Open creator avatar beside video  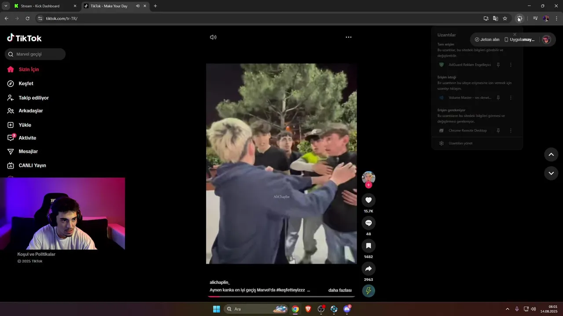[x=369, y=177]
